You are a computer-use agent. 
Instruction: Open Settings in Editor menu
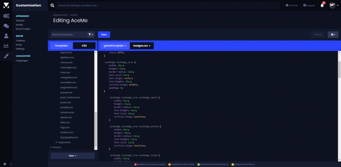[20, 49]
